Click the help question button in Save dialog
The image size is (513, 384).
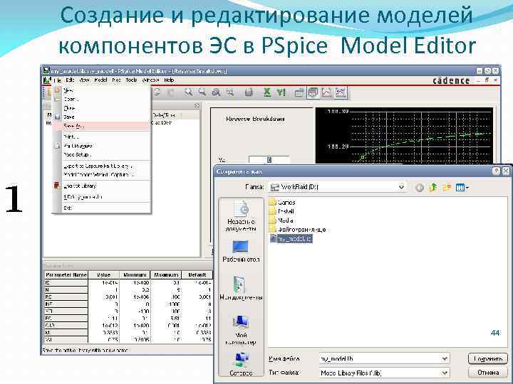[497, 171]
